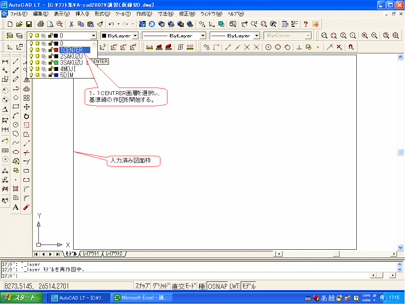
Task: Click the red Help question mark icon
Action: (306, 24)
